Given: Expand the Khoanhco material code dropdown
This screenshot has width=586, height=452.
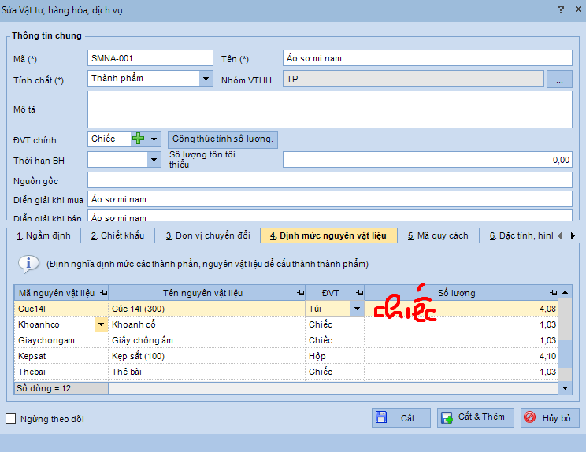Looking at the screenshot, I should 101,324.
